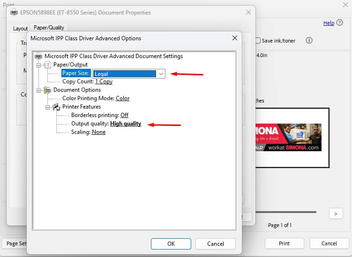Select the Paper/Output tree label
Viewport: 352px width, 257px height.
click(70, 65)
